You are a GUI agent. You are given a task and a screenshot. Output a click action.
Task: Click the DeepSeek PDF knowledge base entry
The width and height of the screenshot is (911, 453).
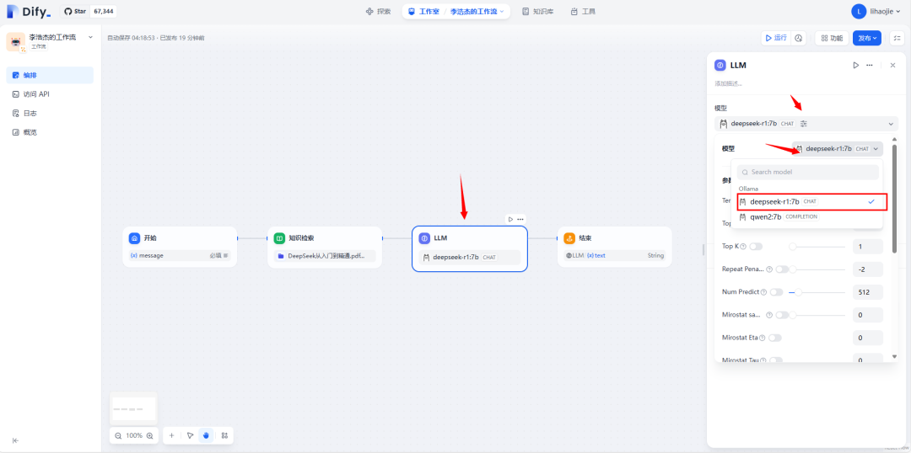325,256
